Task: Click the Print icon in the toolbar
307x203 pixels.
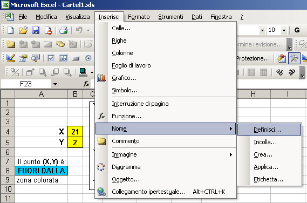Action: tap(64, 30)
